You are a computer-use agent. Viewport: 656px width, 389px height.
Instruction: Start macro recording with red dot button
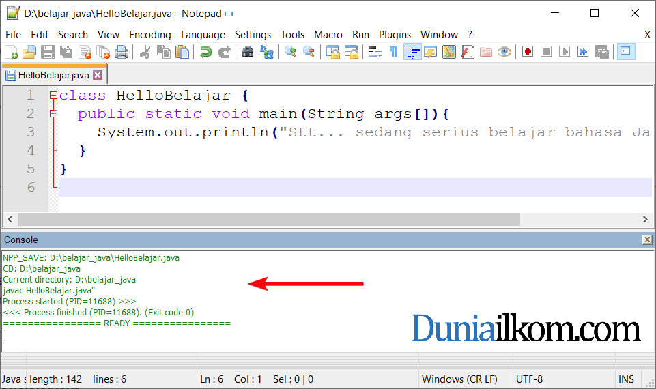click(x=528, y=52)
